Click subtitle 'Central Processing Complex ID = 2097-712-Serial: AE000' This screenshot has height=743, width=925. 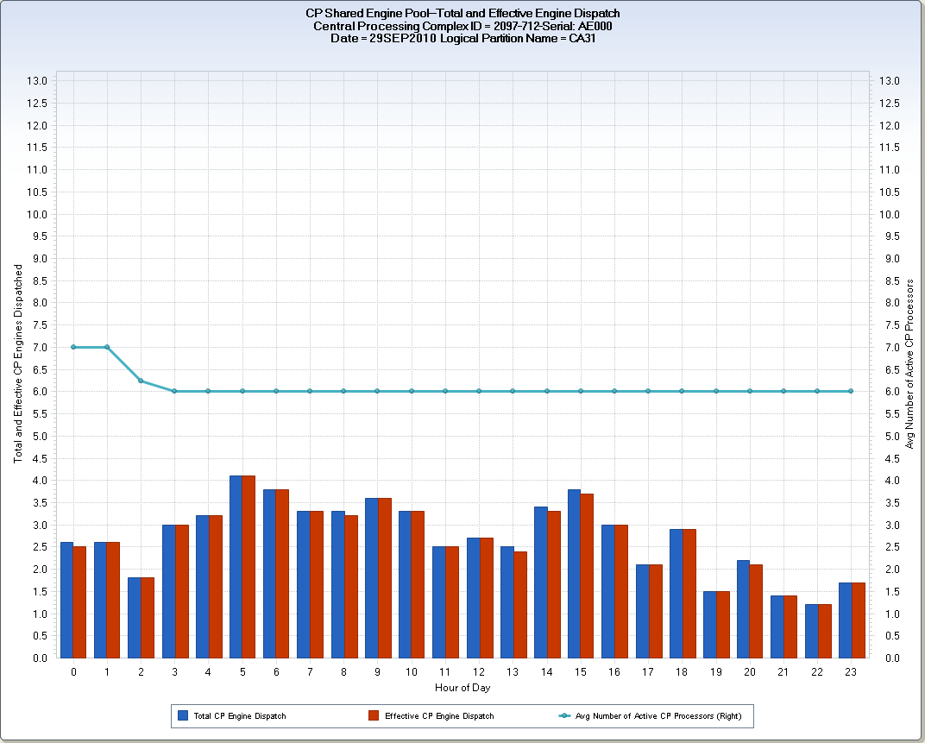(462, 26)
